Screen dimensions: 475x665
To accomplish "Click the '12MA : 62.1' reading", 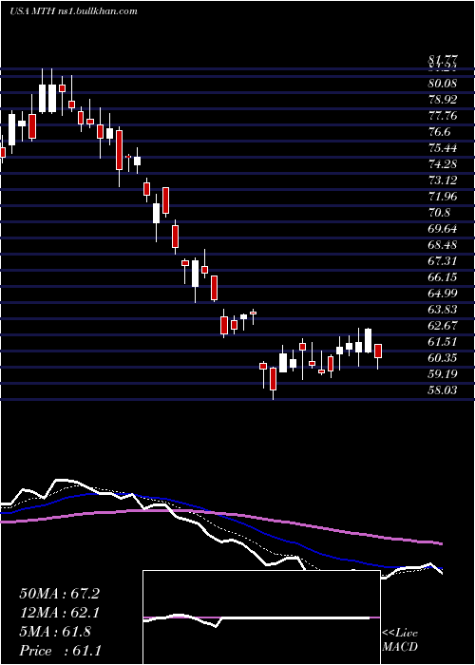I will (x=59, y=613).
